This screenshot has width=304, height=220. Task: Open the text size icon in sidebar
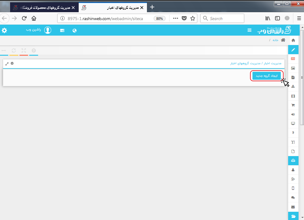(293, 142)
